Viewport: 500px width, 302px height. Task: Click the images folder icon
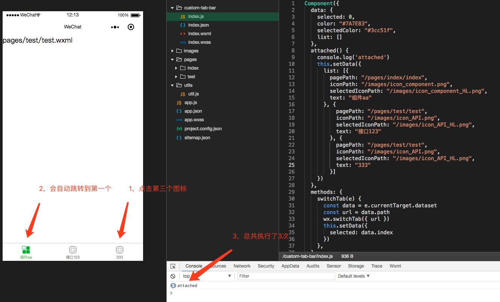pos(179,51)
